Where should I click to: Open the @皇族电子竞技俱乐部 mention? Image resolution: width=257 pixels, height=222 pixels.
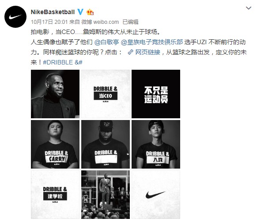[152, 42]
